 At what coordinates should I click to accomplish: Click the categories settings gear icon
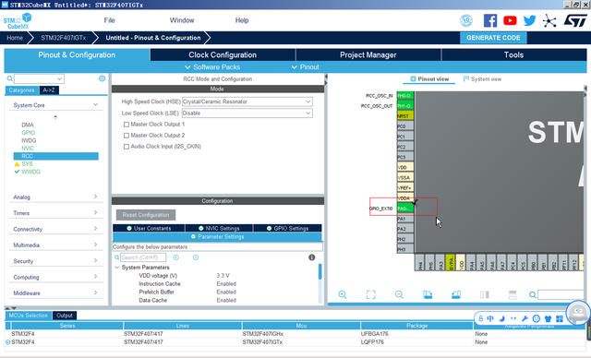click(x=102, y=78)
